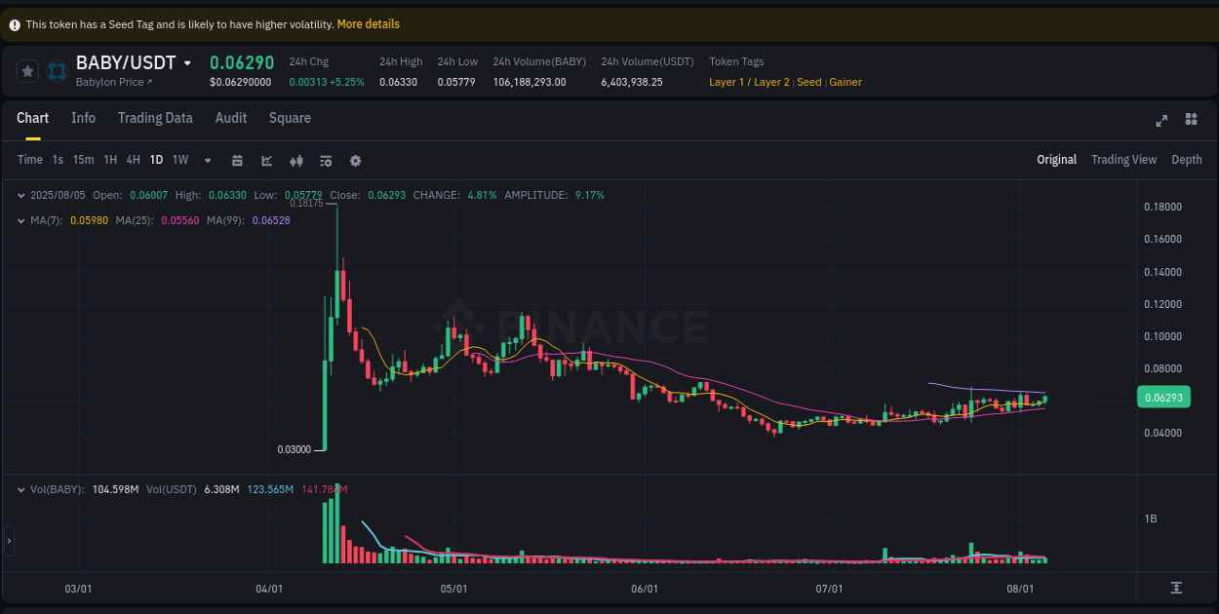Image resolution: width=1219 pixels, height=614 pixels.
Task: Click the Seed token tag link
Action: 808,82
